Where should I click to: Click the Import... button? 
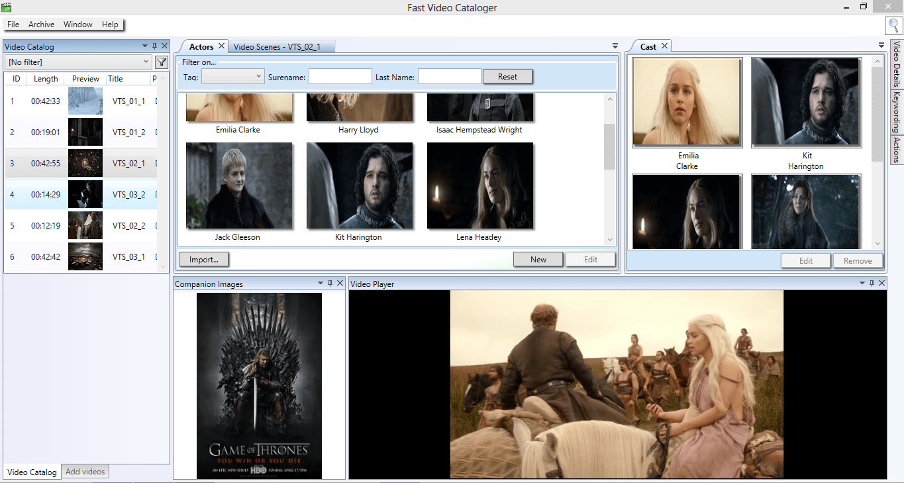click(204, 260)
